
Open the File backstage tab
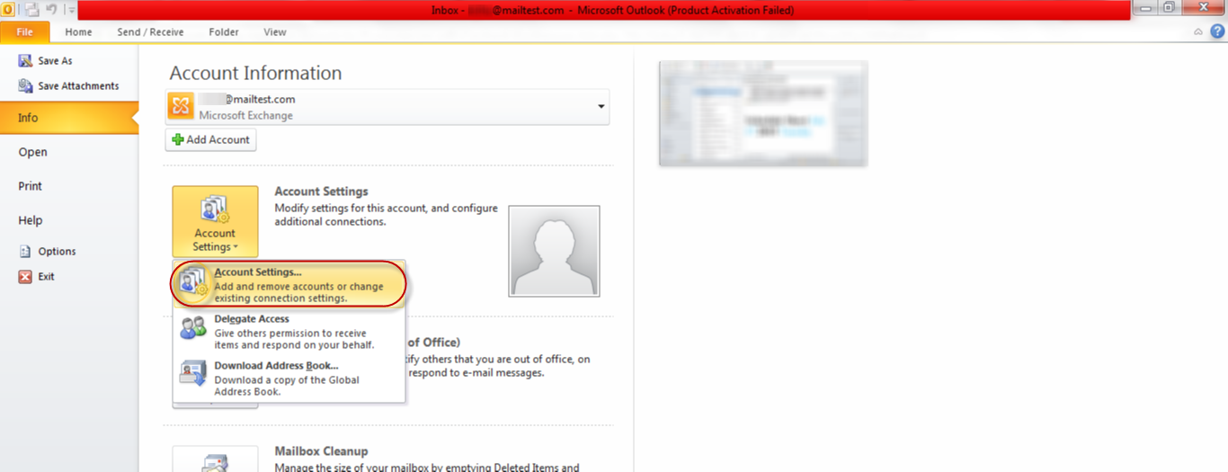click(x=25, y=32)
